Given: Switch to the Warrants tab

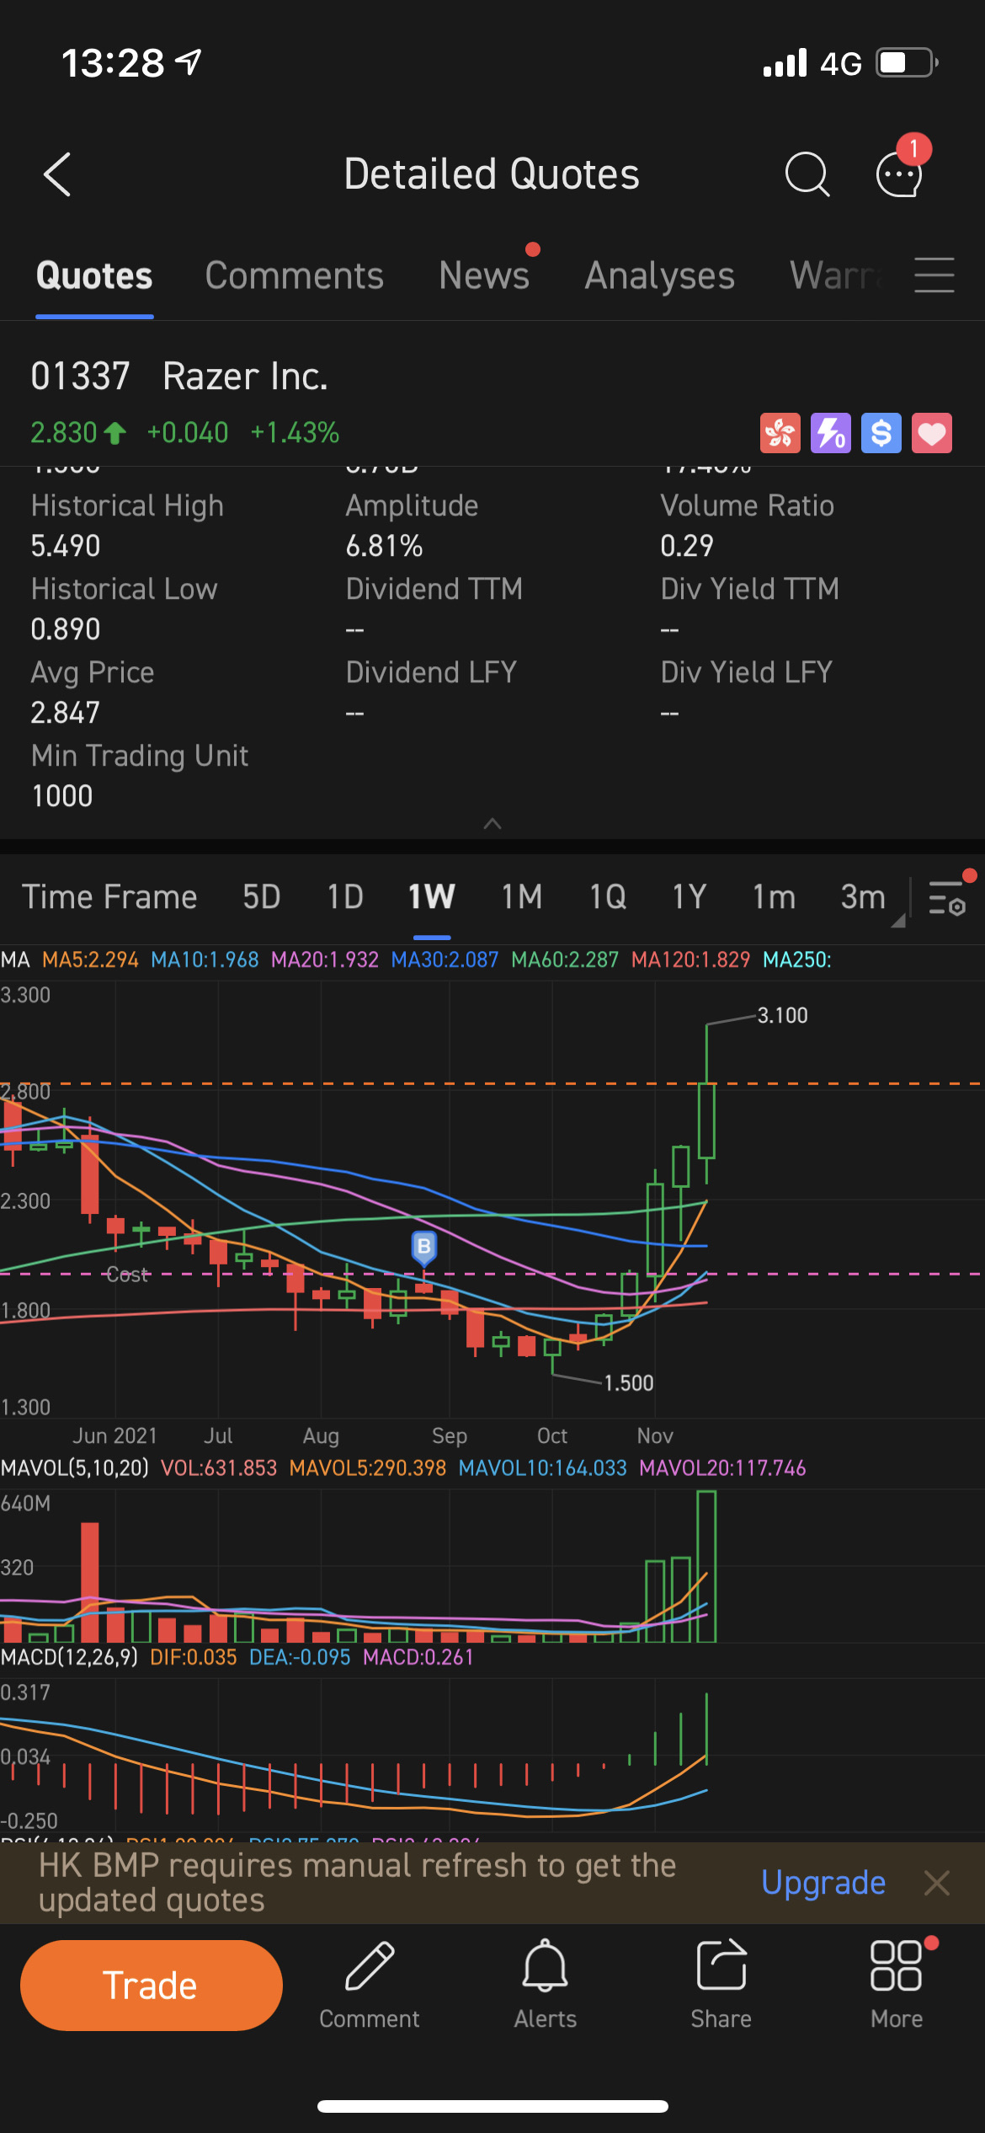Looking at the screenshot, I should coord(837,275).
